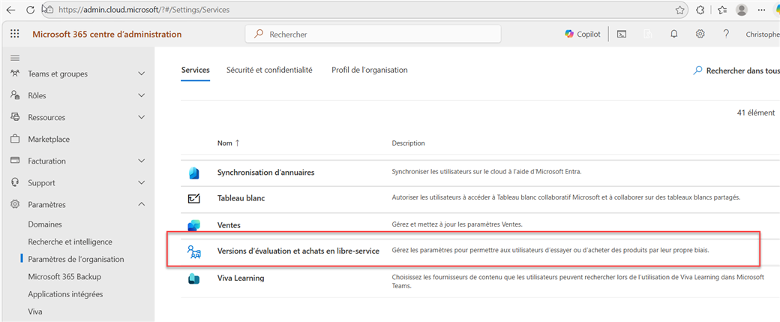Collapse the Paramètres navigation section
780x322 pixels.
point(142,204)
